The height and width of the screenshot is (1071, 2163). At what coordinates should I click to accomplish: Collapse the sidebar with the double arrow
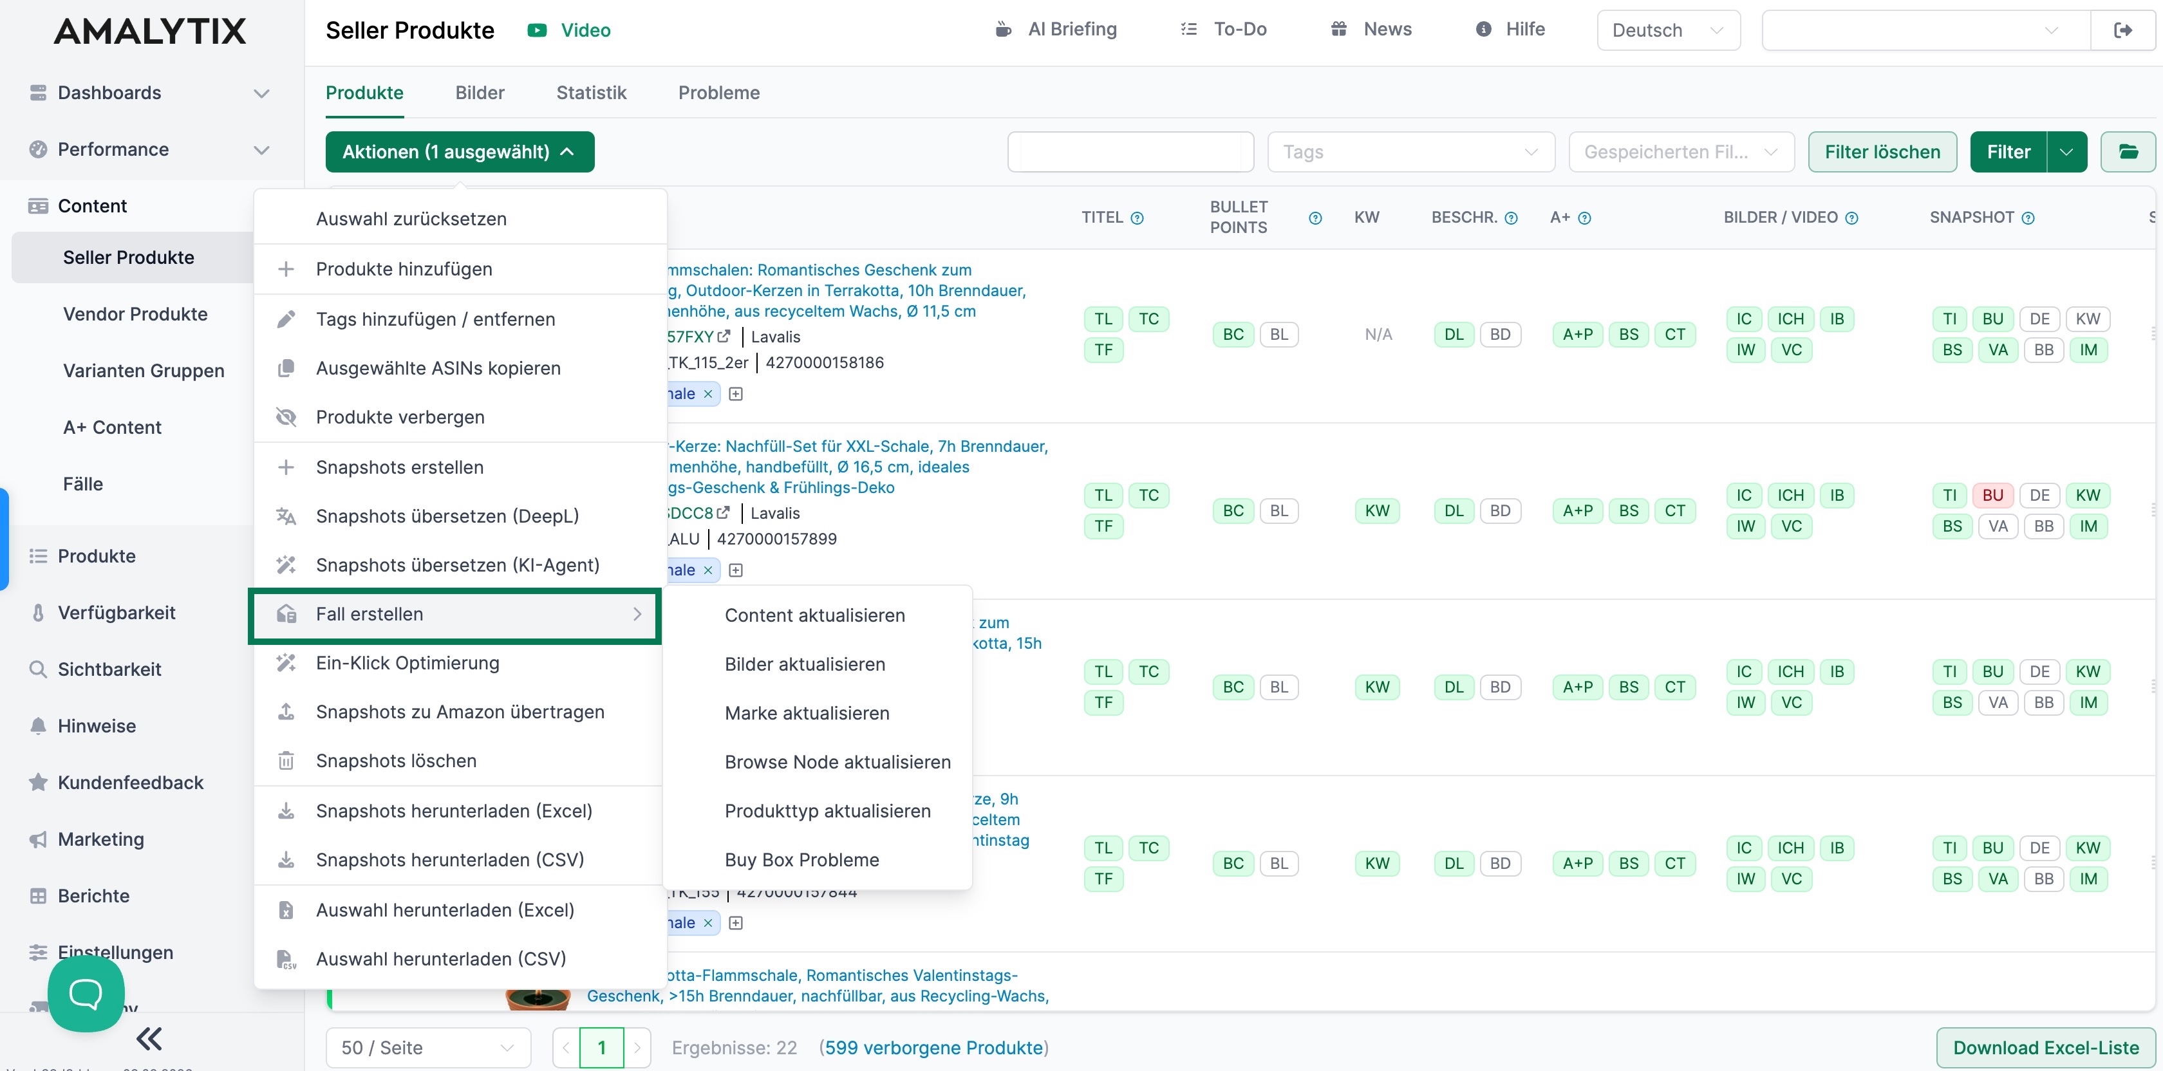149,1039
